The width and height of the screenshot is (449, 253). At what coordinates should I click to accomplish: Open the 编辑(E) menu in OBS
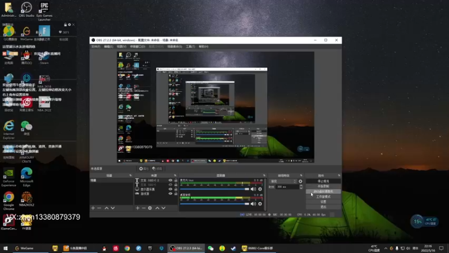point(108,47)
